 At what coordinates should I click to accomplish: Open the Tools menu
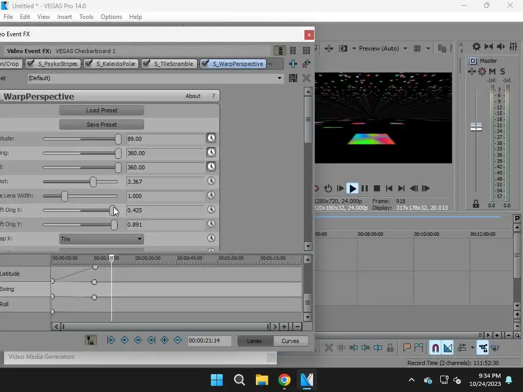tap(86, 17)
